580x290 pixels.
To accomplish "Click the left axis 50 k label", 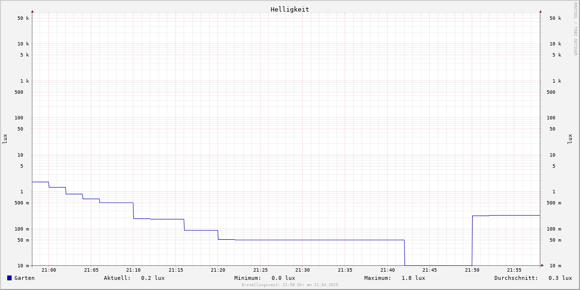I will (x=23, y=18).
